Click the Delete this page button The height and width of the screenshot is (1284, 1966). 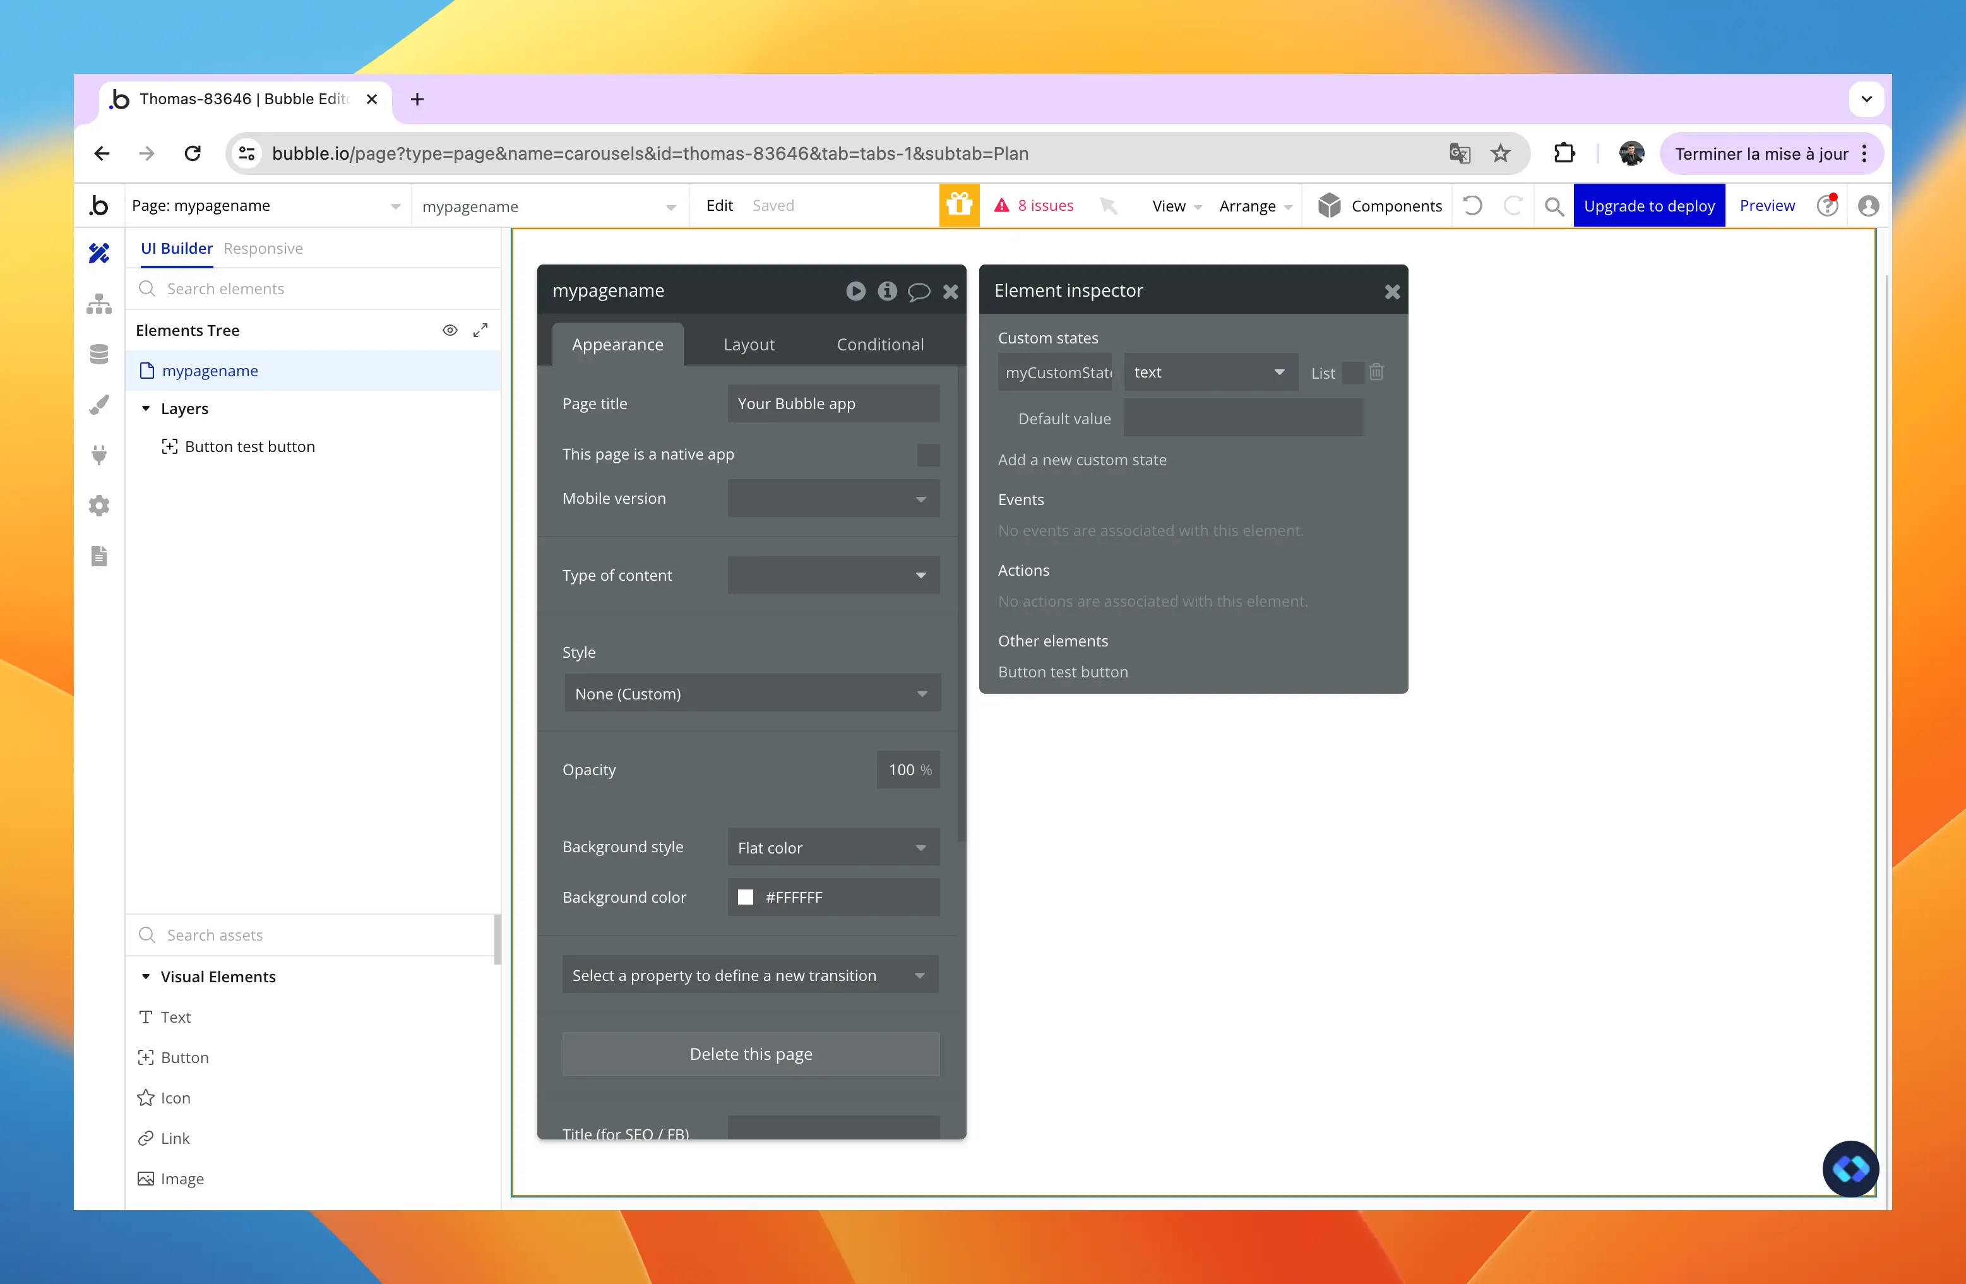click(750, 1054)
